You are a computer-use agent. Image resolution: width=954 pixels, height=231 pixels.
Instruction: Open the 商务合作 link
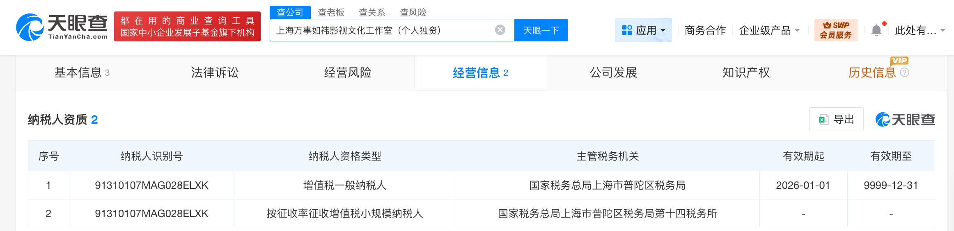click(705, 30)
